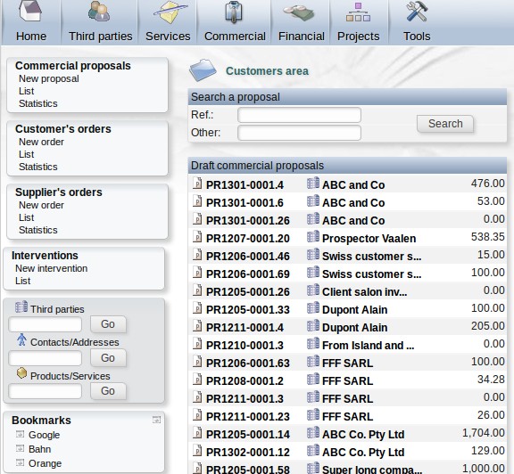Click the proposal icon beside PR1301-0001.6
Screen dimensions: 514x474
pos(197,201)
